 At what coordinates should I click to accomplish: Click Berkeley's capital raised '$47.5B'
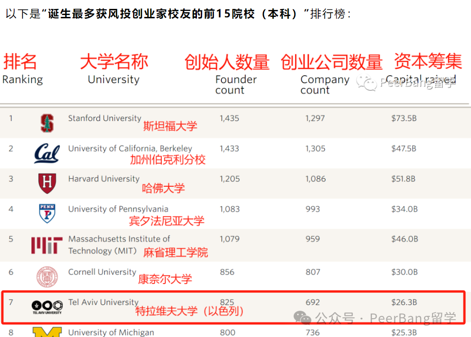tap(404, 148)
